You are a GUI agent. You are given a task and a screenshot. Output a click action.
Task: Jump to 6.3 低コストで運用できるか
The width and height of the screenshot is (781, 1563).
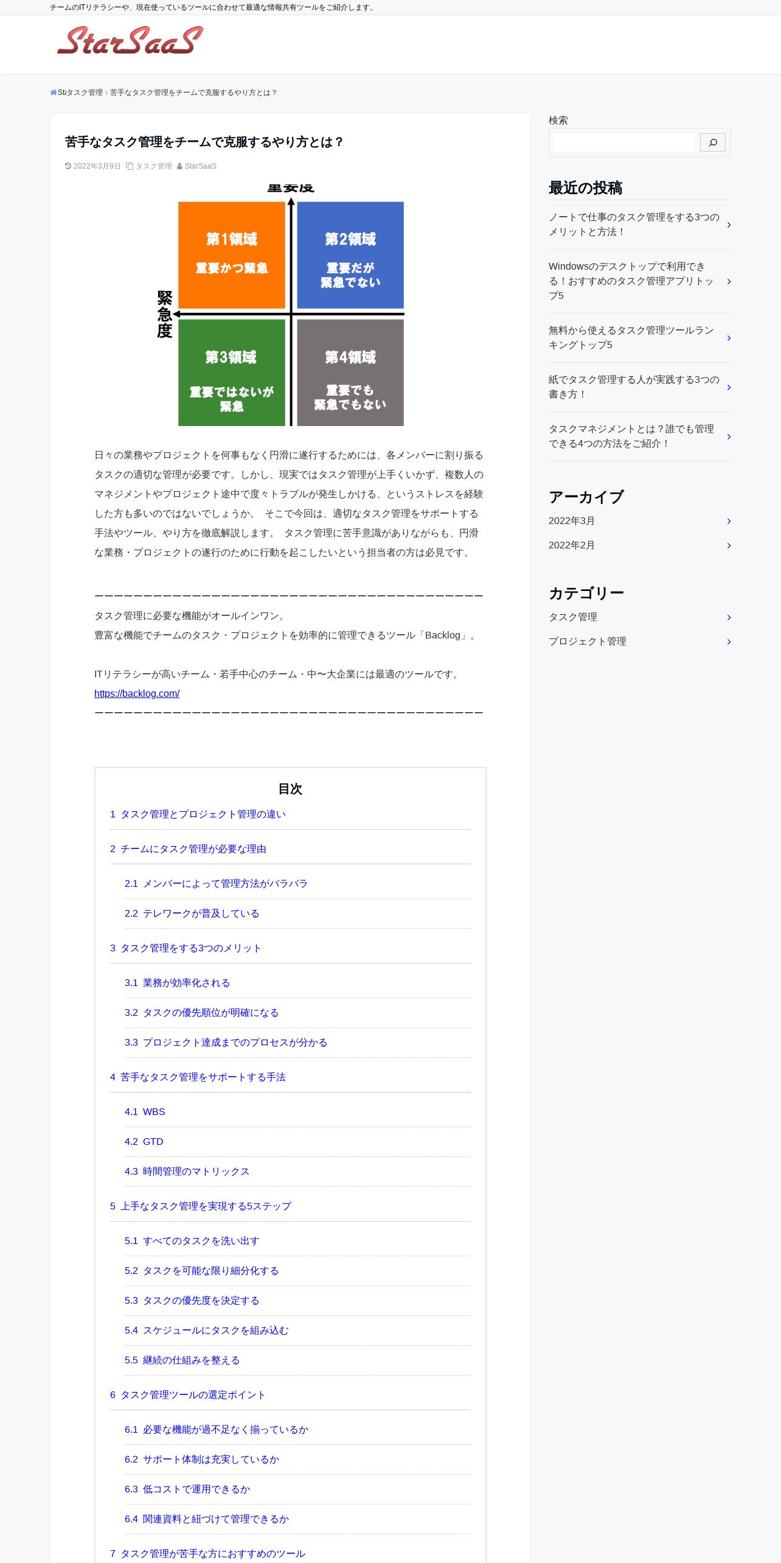click(x=187, y=1489)
